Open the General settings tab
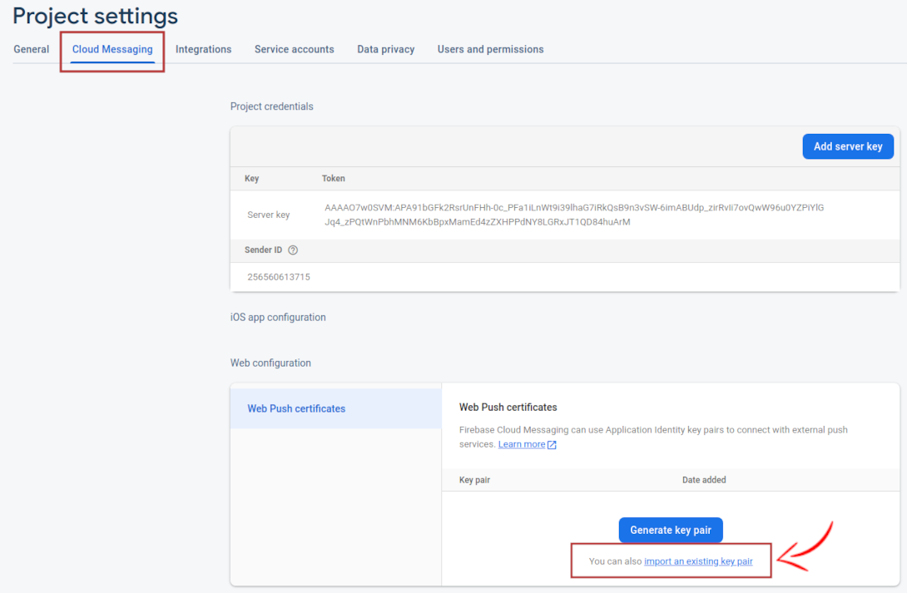The height and width of the screenshot is (593, 907). coord(32,49)
